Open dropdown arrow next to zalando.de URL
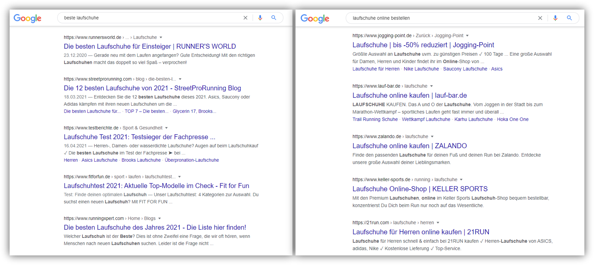The height and width of the screenshot is (265, 594). click(432, 137)
